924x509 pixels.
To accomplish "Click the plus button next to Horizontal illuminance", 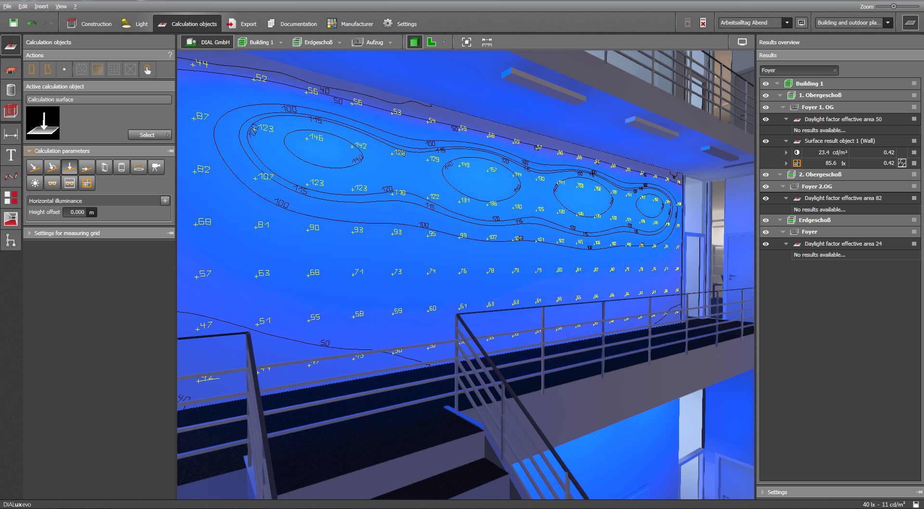I will 165,200.
